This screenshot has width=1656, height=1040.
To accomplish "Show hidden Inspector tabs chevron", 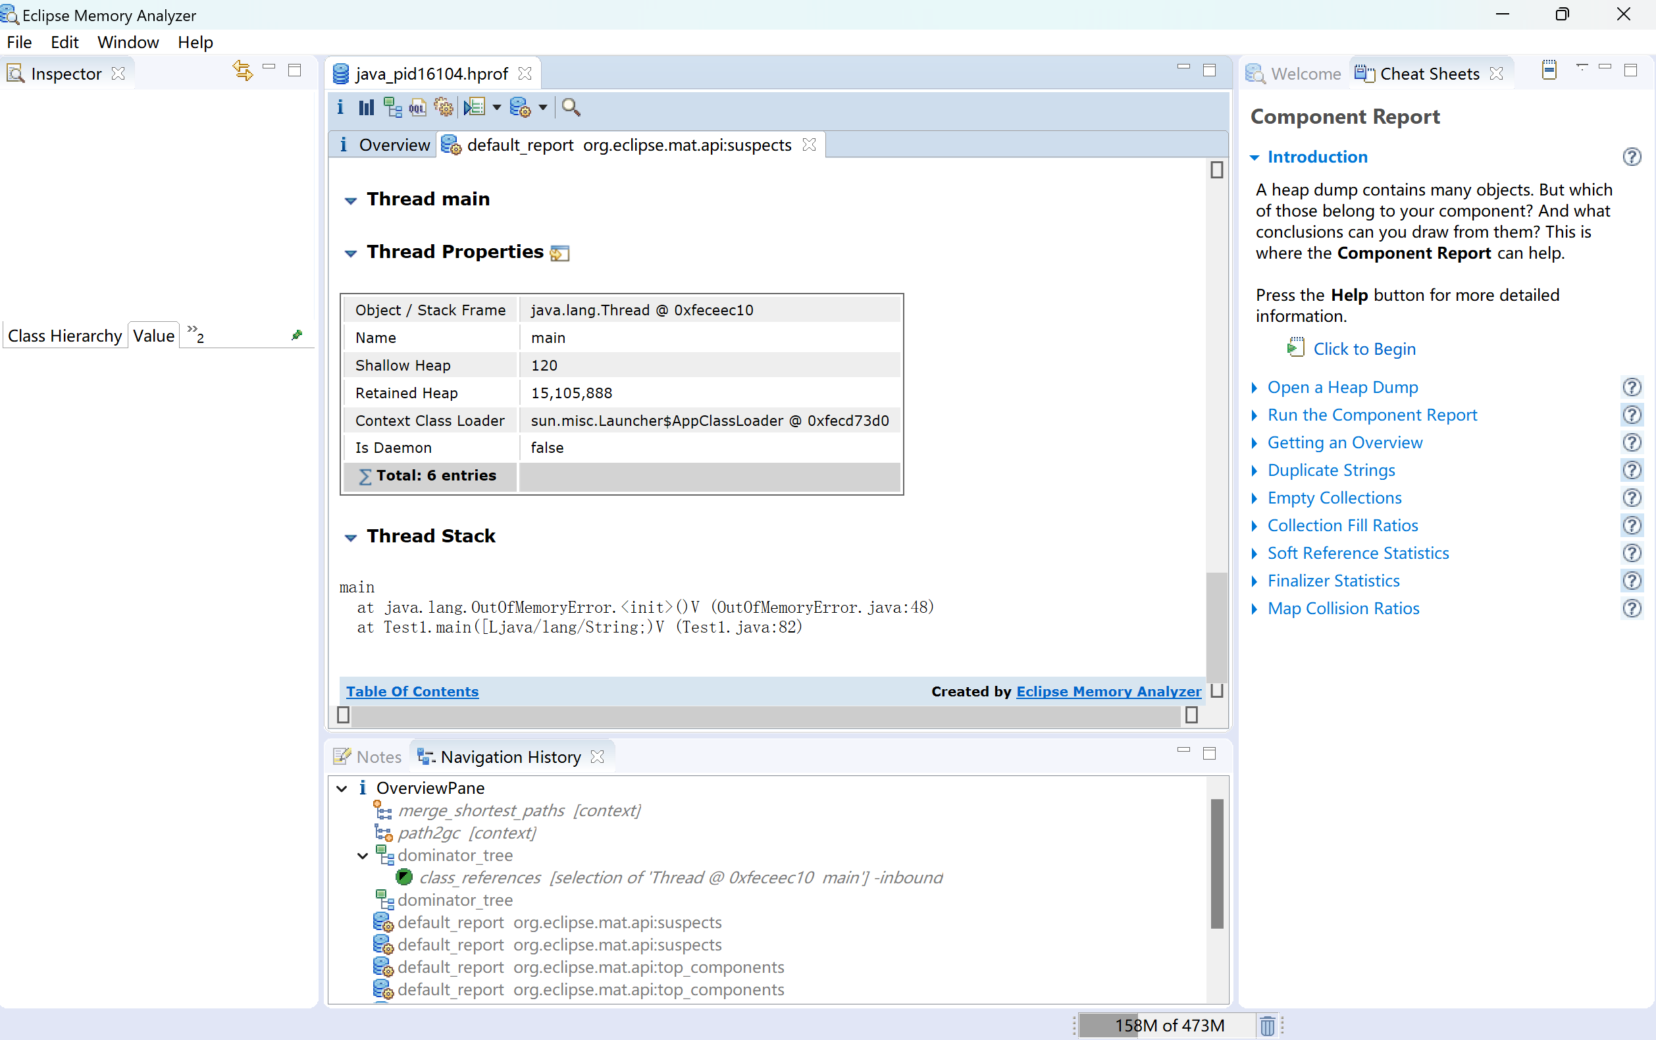I will [x=196, y=334].
